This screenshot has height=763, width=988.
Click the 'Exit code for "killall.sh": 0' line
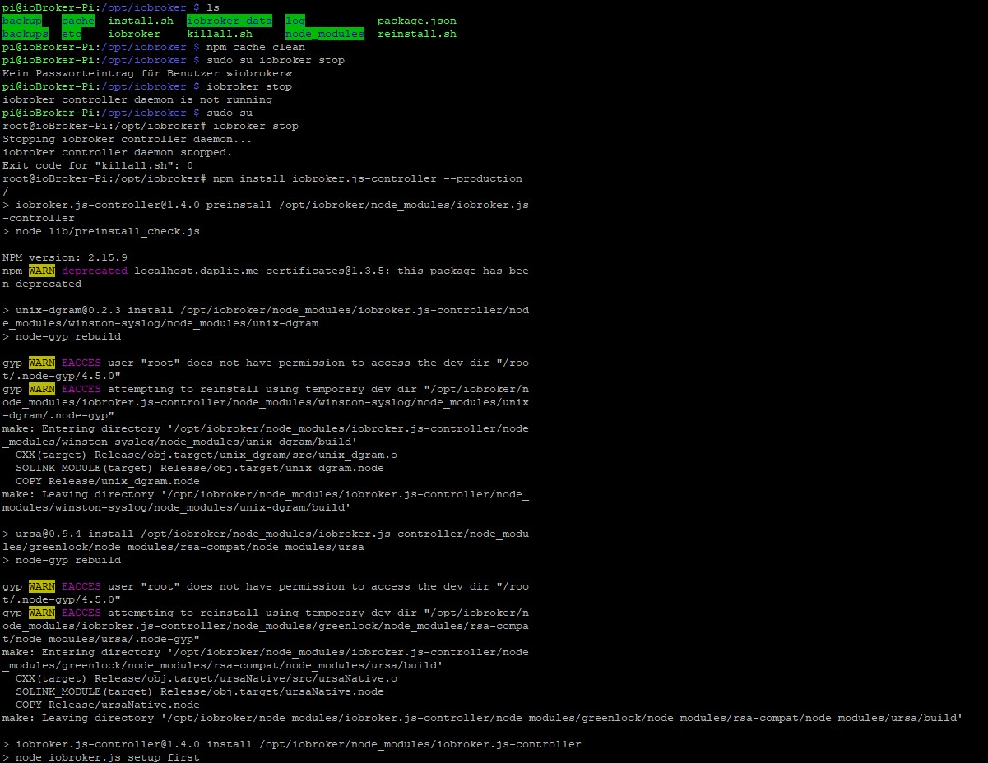[98, 165]
